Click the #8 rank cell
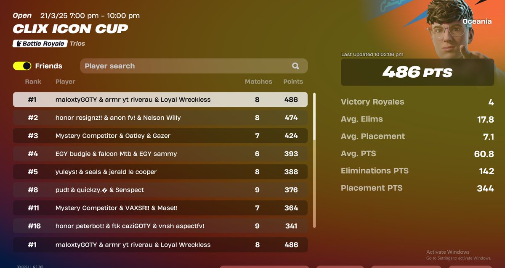Screen dimensions: 505x268 click(33, 190)
